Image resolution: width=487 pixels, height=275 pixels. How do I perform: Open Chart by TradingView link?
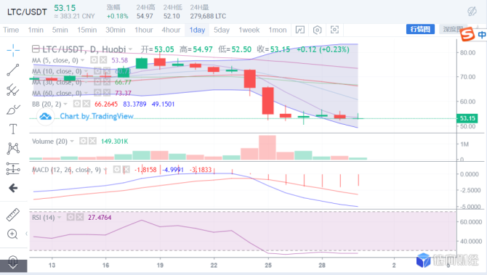(97, 116)
